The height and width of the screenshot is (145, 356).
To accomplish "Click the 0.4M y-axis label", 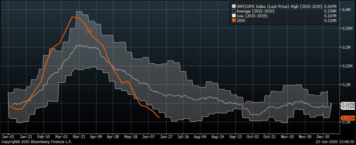I will pos(347,10).
